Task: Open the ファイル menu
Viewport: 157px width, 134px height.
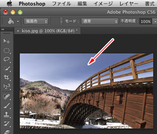Action: [x=61, y=4]
